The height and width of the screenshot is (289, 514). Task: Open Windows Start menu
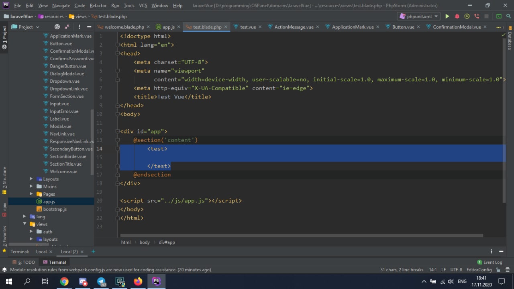point(9,281)
